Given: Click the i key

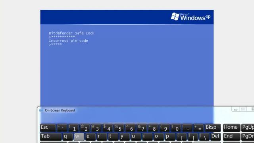Looking at the screenshot, I should coord(147,137).
